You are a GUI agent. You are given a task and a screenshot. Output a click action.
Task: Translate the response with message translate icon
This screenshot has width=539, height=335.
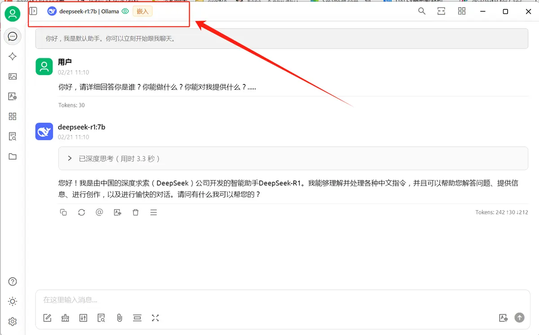[x=117, y=212]
